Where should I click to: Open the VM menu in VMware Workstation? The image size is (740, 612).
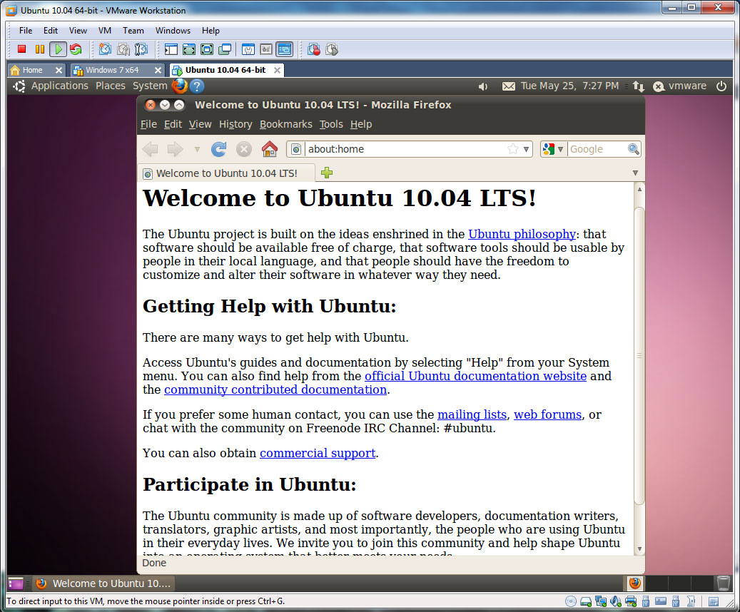point(104,31)
